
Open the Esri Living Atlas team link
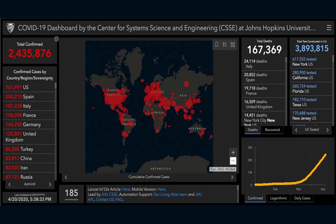(x=170, y=195)
